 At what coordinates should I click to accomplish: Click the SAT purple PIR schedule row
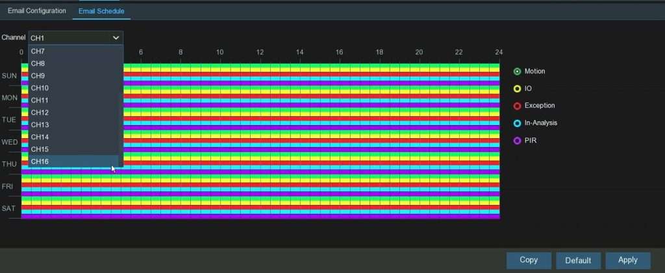260,217
